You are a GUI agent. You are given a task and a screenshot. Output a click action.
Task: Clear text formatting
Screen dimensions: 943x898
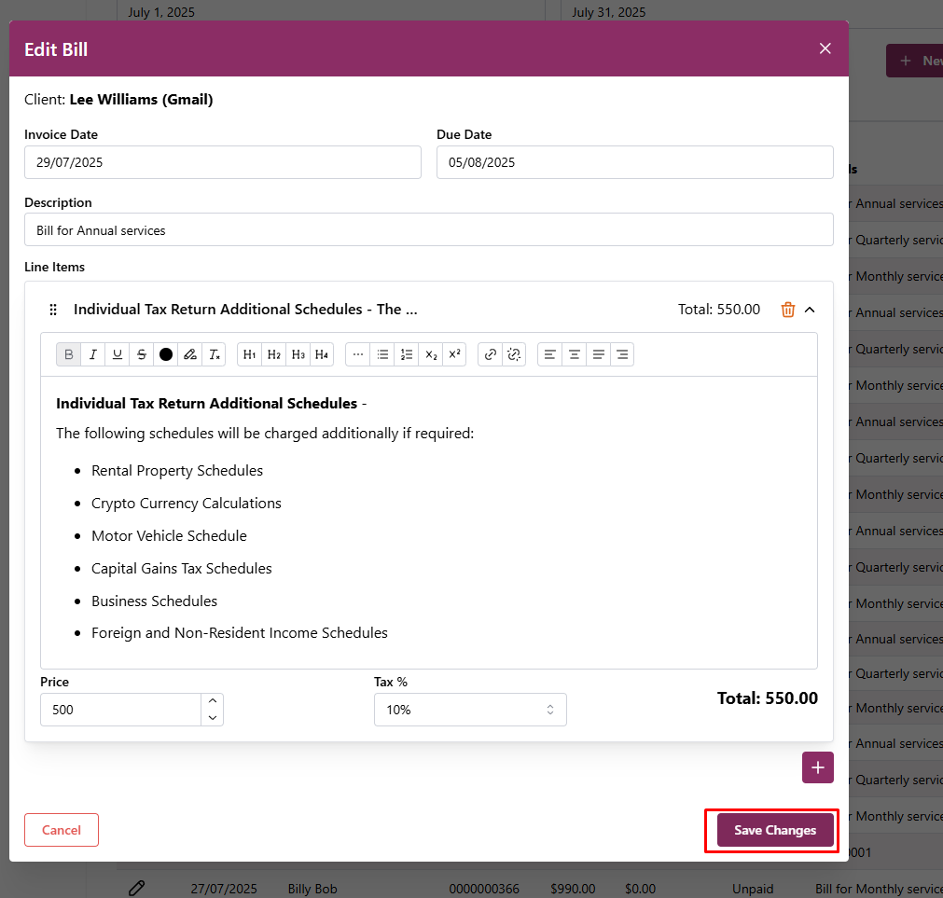click(x=215, y=354)
